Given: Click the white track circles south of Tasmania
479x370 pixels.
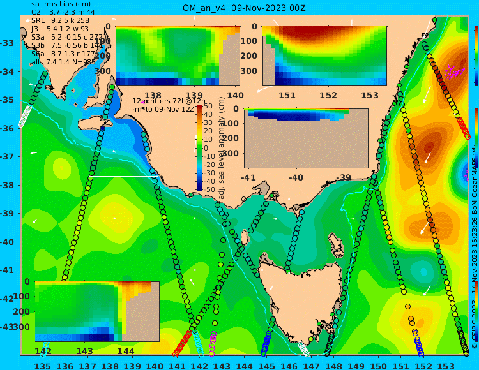Looking at the screenshot, I should [x=304, y=349].
